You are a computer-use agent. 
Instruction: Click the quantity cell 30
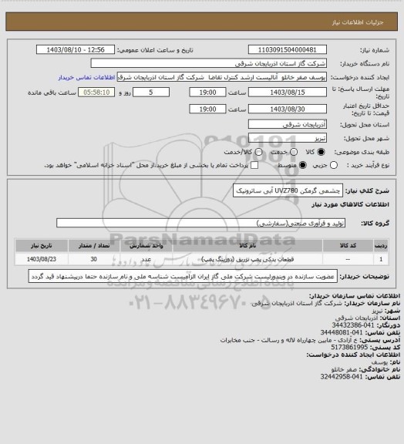94,259
